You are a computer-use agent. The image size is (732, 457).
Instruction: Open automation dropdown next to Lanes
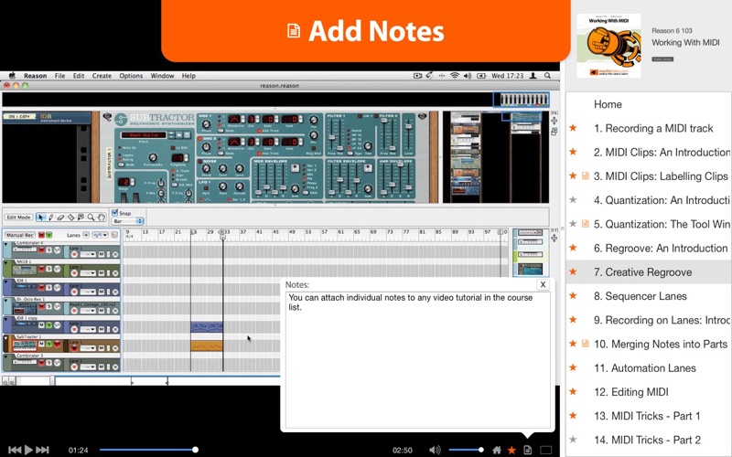coord(101,235)
